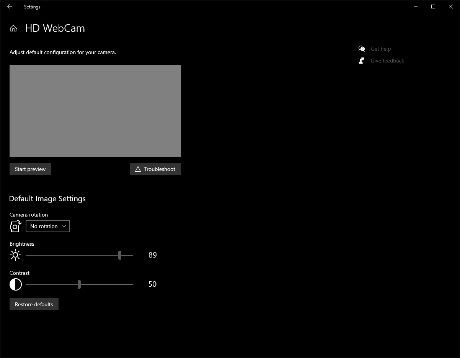Open the Settings window menu area
Viewport: 460px width, 358px height.
tap(32, 7)
